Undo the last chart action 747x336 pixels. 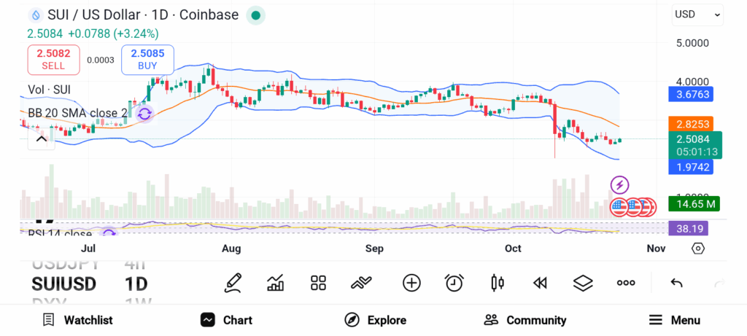[676, 283]
